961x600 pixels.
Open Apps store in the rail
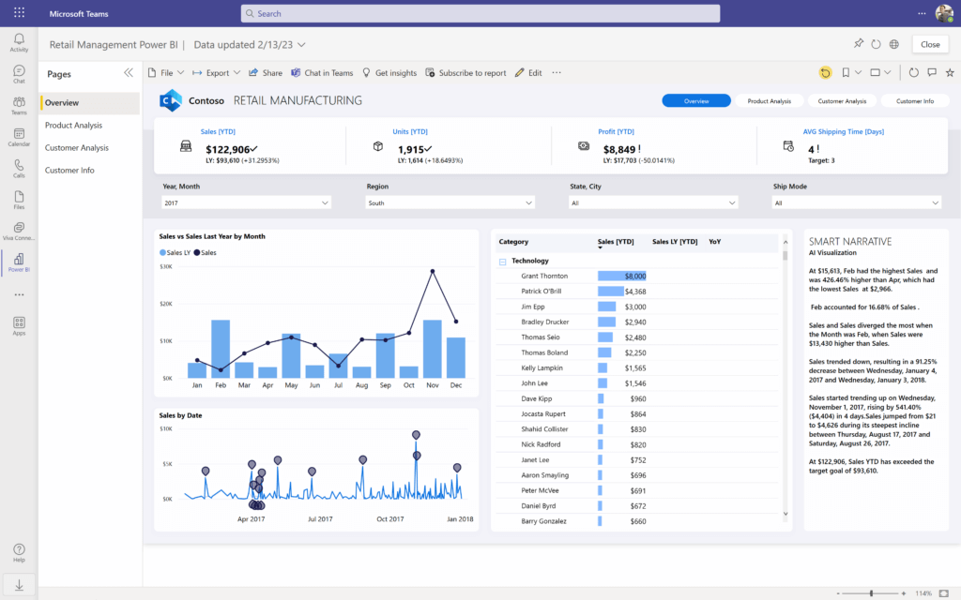point(19,325)
